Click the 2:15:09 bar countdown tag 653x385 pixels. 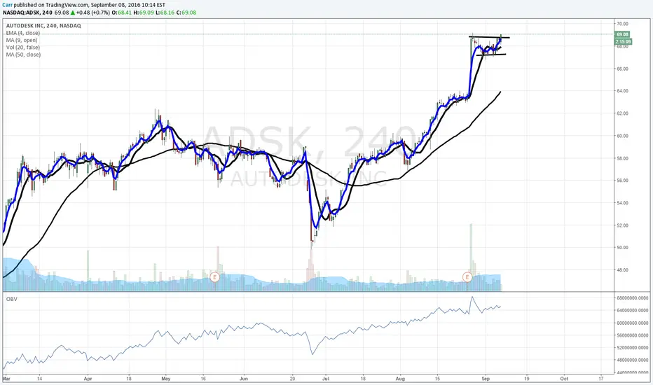623,41
